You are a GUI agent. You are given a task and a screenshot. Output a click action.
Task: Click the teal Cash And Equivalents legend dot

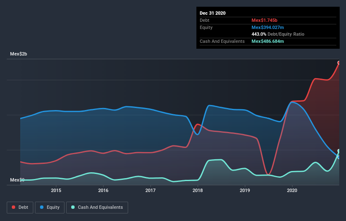point(73,207)
